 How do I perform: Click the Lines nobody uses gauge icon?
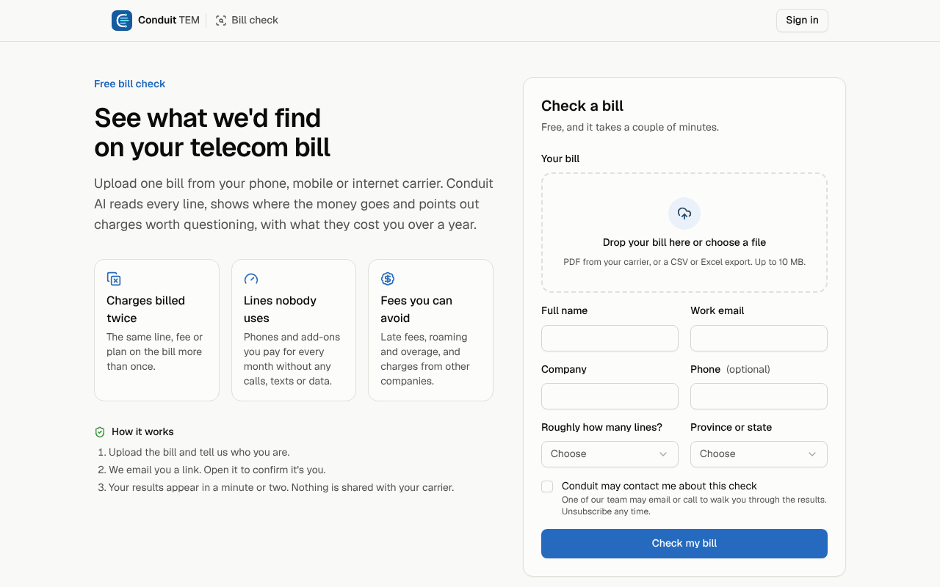pos(251,279)
